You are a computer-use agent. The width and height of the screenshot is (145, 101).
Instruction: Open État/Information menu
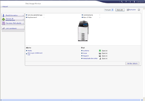pyautogui.click(x=13, y=15)
